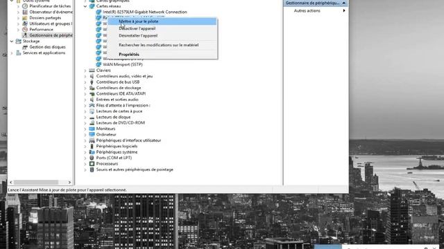Click the Planificateur de tâches icon
This screenshot has width=444, height=249.
coord(25,6)
